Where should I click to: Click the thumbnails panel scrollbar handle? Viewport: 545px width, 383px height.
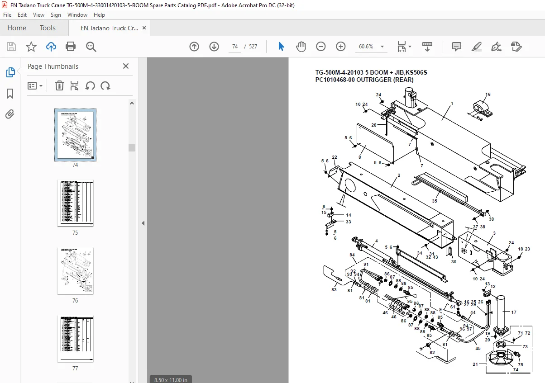click(132, 147)
